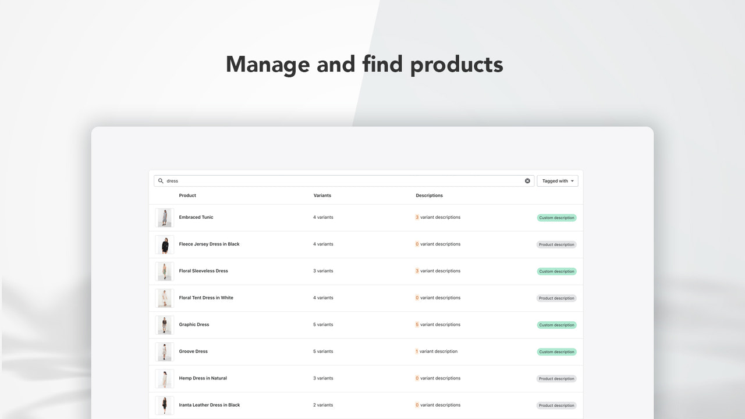The image size is (745, 419).
Task: Select Groove Dress from the list
Action: 193,351
